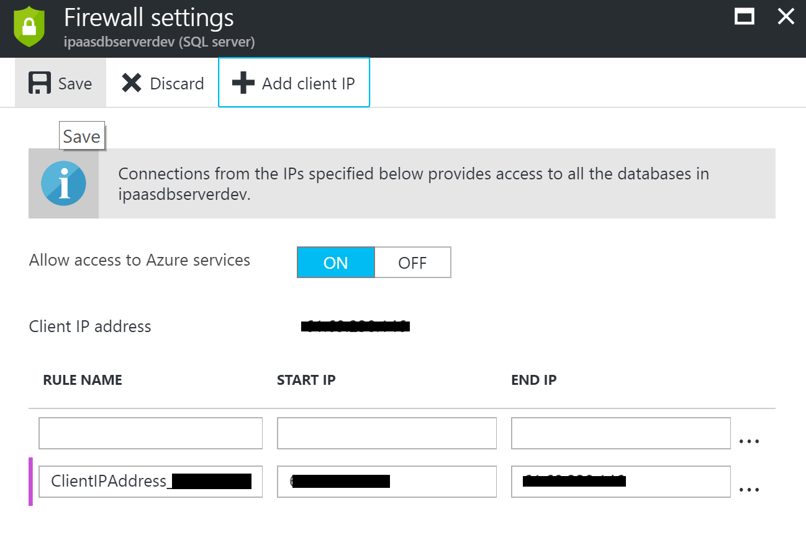
Task: Click the blue information icon
Action: point(63,183)
